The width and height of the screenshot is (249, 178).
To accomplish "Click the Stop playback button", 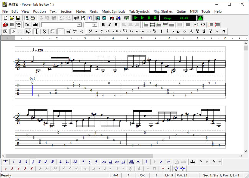I will coord(155,18).
